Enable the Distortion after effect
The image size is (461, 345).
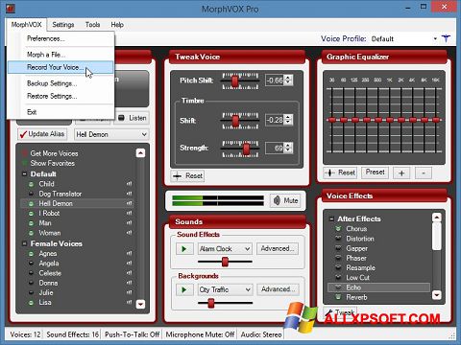(x=338, y=239)
